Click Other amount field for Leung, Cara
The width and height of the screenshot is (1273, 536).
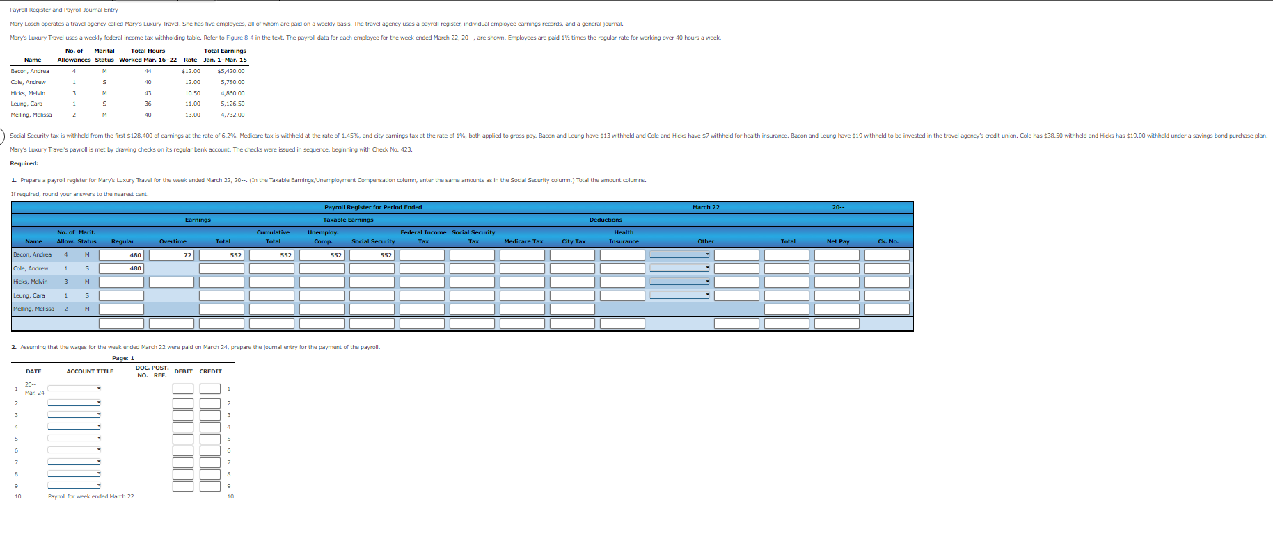[736, 295]
